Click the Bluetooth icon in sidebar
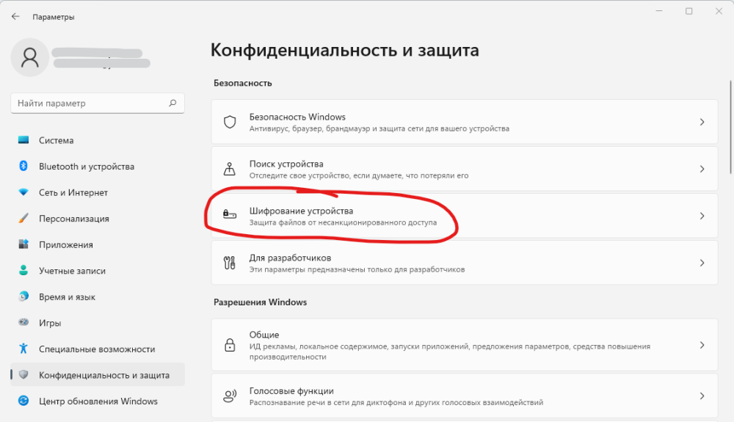Viewport: 734px width, 422px height. (23, 166)
